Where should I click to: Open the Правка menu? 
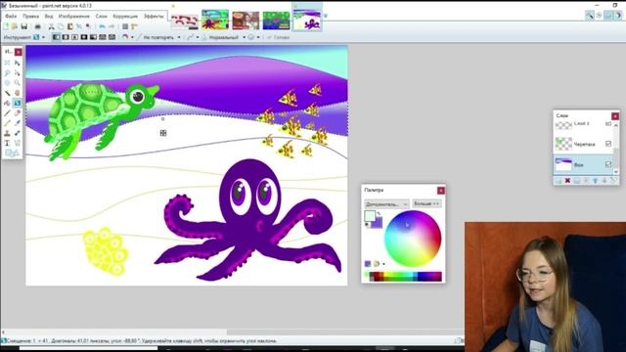pyautogui.click(x=30, y=17)
